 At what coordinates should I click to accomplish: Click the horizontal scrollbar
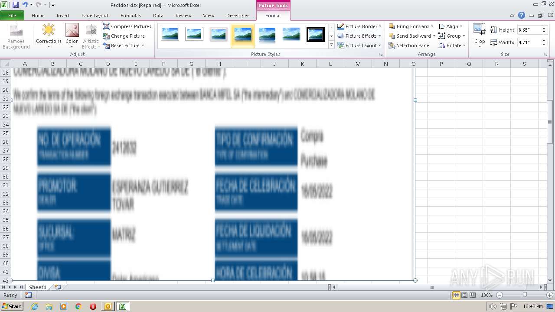[432, 287]
